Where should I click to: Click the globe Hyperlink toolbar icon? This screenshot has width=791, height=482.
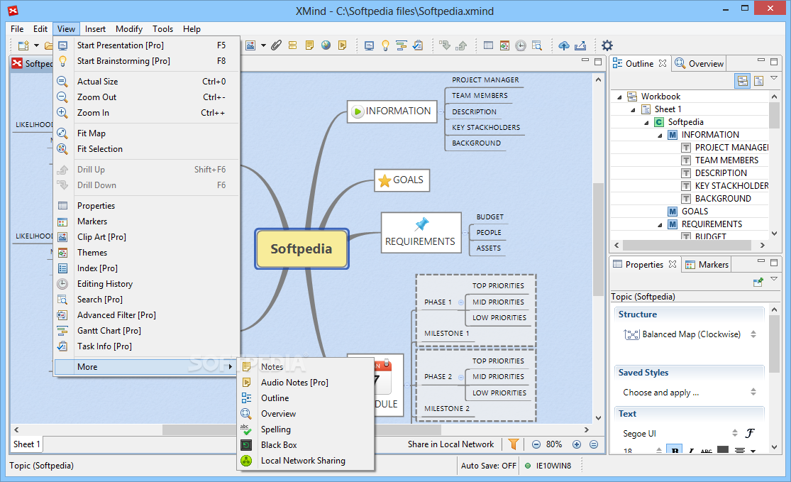(326, 45)
